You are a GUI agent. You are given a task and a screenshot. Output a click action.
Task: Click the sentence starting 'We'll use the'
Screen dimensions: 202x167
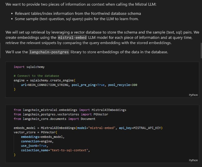(x=87, y=52)
